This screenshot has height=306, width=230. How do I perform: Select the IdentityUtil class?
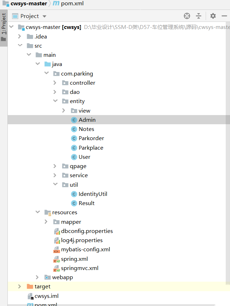pos(93,194)
